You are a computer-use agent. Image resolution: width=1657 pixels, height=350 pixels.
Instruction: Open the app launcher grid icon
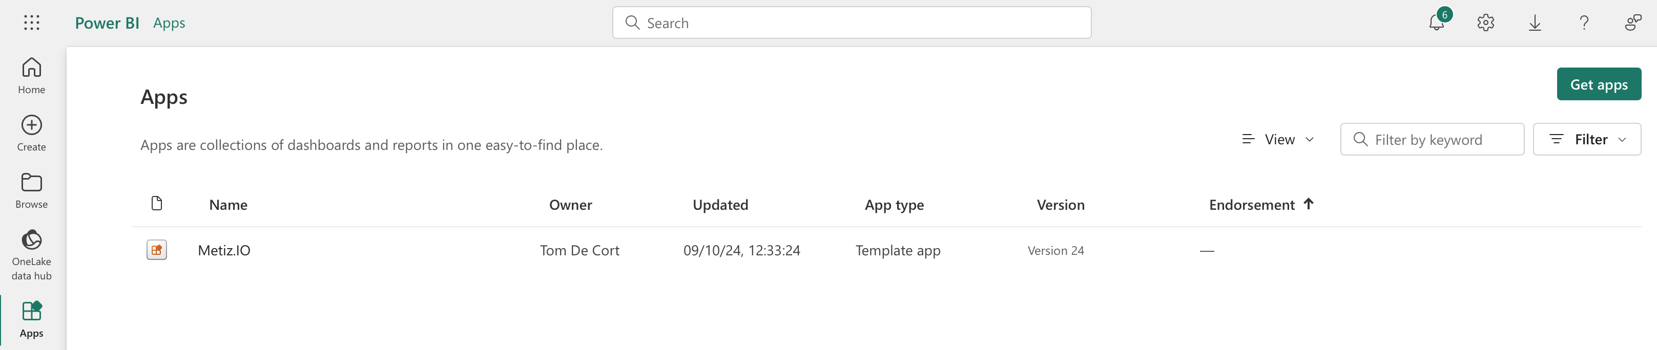pos(32,23)
